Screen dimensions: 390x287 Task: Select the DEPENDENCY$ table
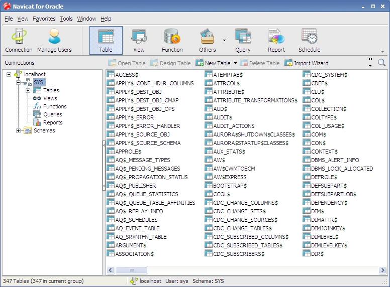[329, 203]
